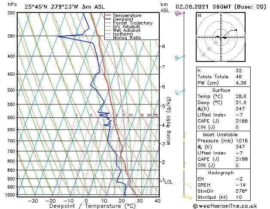Click the surface Dewp value 21.6
The height and width of the screenshot is (209, 270).
click(x=241, y=103)
